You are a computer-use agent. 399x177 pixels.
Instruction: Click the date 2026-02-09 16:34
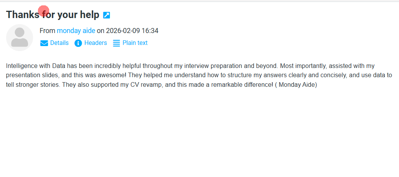pyautogui.click(x=132, y=31)
